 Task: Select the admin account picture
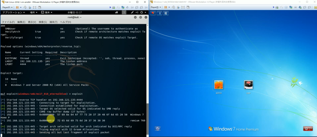(219, 85)
